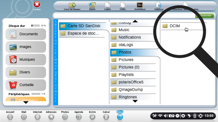The height and width of the screenshot is (122, 218).
Task: Jump to letter P in alphabet index
Action: click(56, 69)
